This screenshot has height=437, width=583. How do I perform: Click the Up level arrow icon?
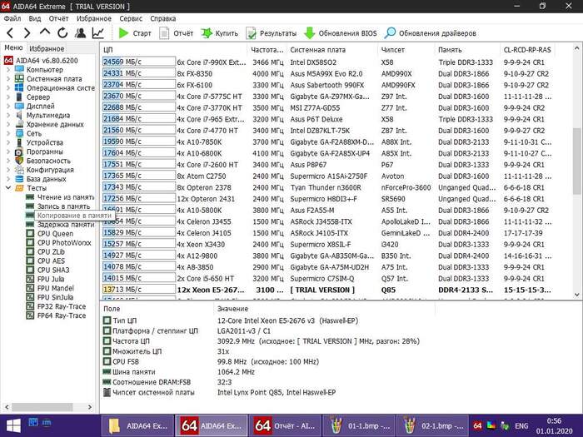(45, 33)
